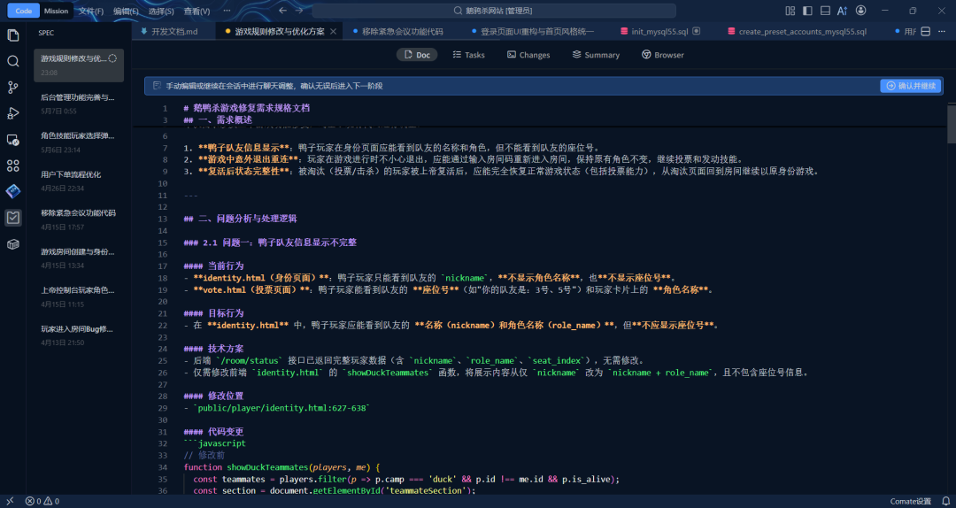This screenshot has height=508, width=956.
Task: Open the Remote Explorer monitor icon
Action: 12,140
